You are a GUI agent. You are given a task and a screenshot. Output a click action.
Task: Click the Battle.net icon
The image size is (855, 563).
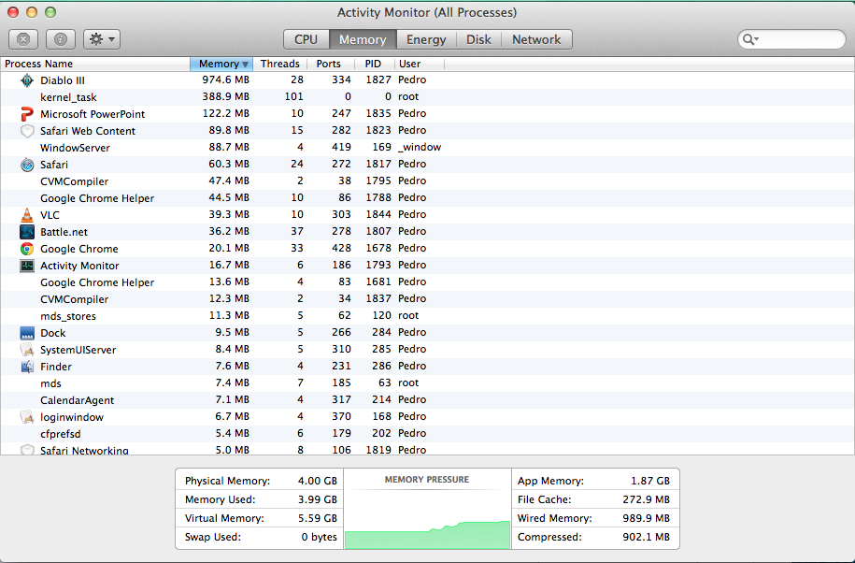click(x=27, y=232)
